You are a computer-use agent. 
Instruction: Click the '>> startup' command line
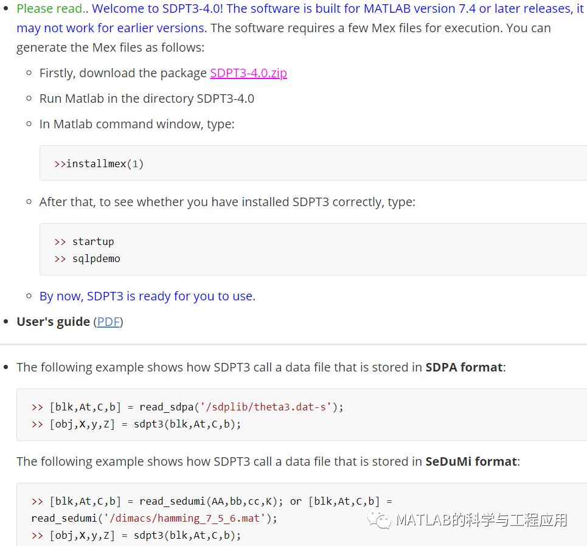point(84,242)
